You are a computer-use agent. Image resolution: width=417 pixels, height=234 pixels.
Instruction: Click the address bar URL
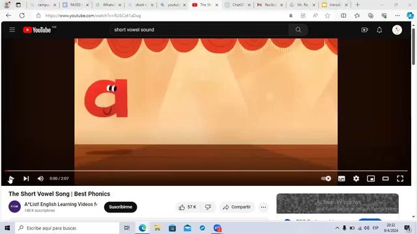(x=93, y=16)
